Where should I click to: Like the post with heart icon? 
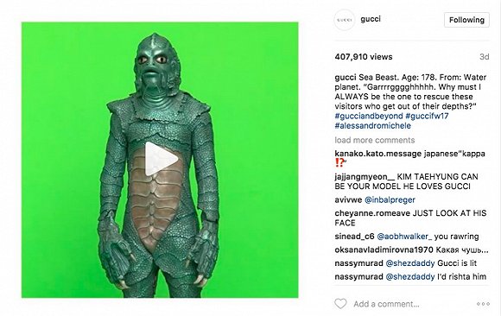coord(340,304)
